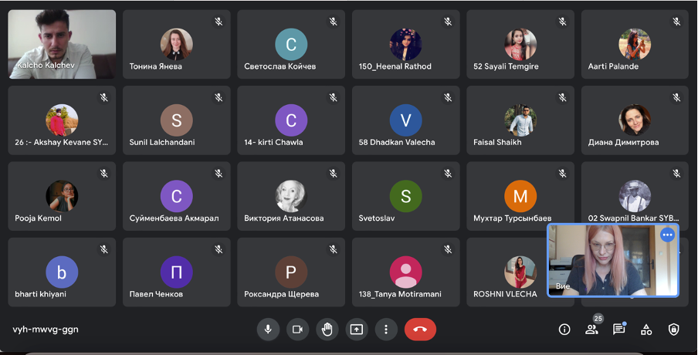
Task: Click the present screen icon
Action: pos(357,330)
